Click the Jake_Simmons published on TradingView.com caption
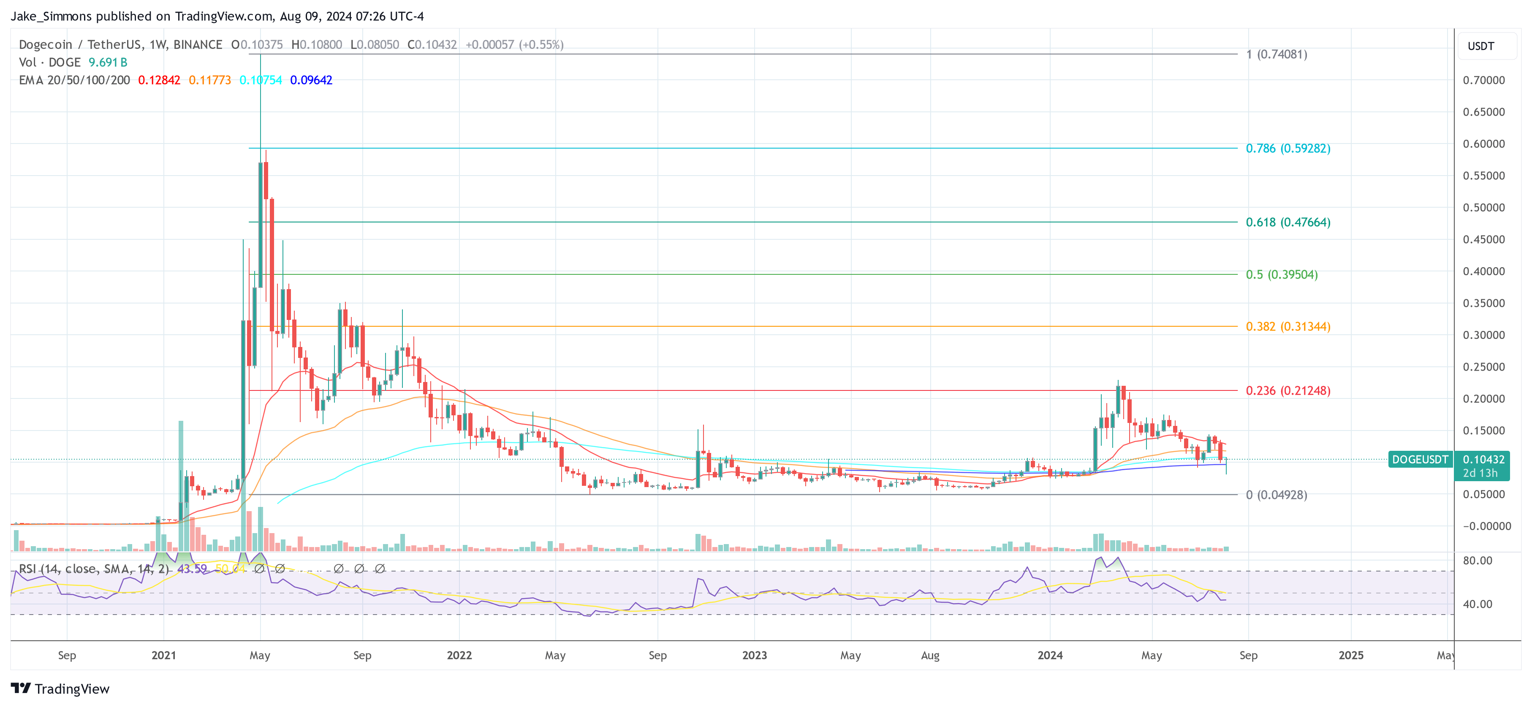Image resolution: width=1532 pixels, height=707 pixels. pyautogui.click(x=217, y=16)
